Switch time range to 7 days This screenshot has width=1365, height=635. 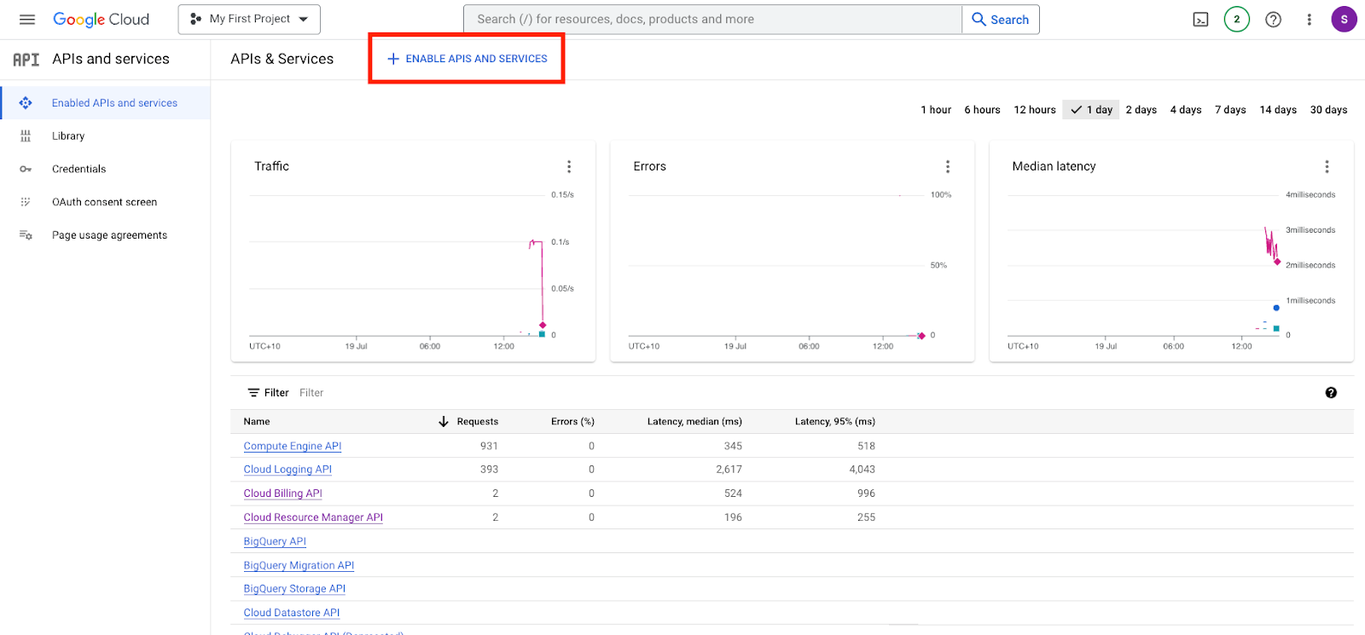point(1230,110)
